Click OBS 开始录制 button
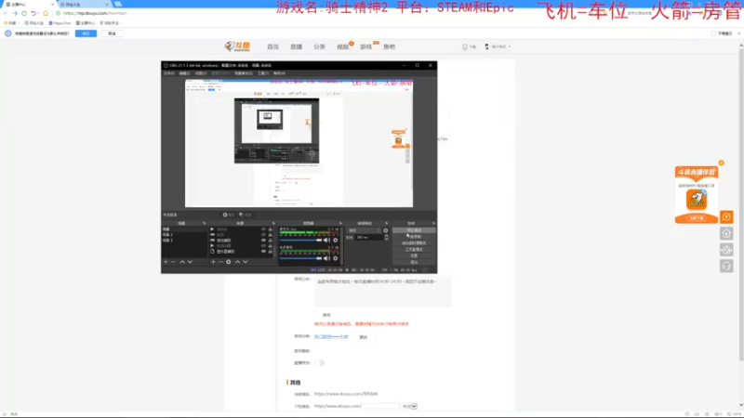This screenshot has width=744, height=418. tap(414, 237)
